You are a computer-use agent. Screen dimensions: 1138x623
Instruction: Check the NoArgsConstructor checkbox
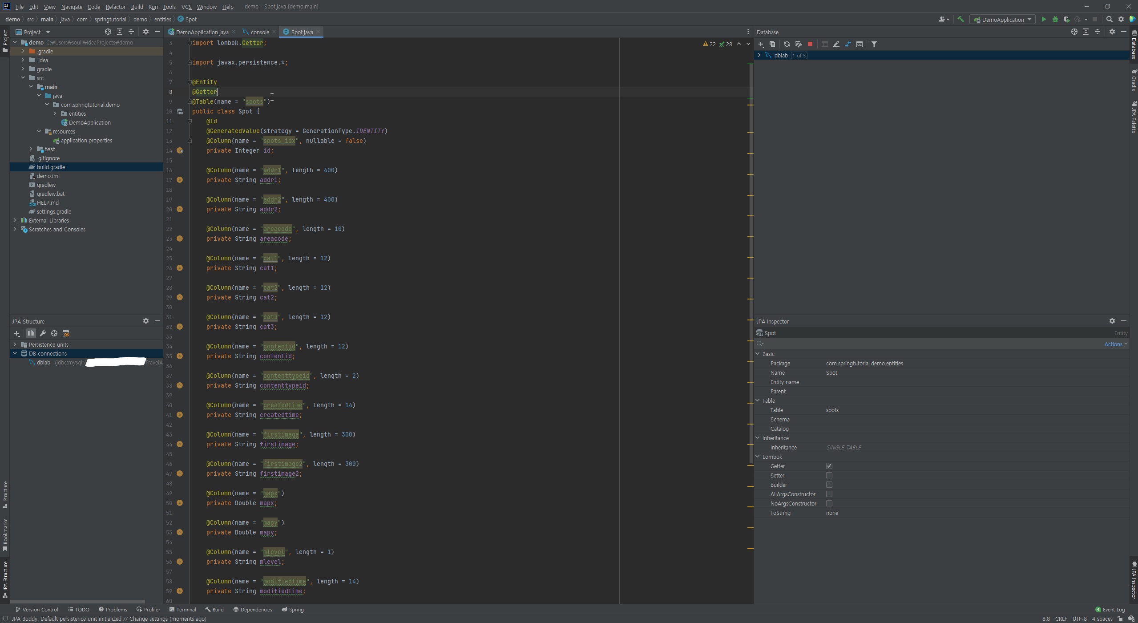[829, 503]
